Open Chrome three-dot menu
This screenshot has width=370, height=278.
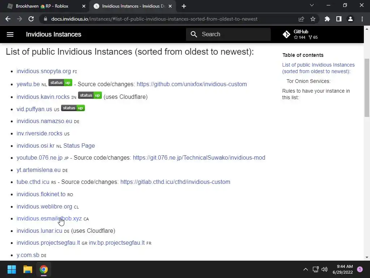tap(362, 19)
